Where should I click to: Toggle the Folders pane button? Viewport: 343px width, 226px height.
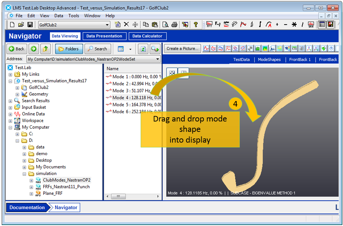point(69,49)
